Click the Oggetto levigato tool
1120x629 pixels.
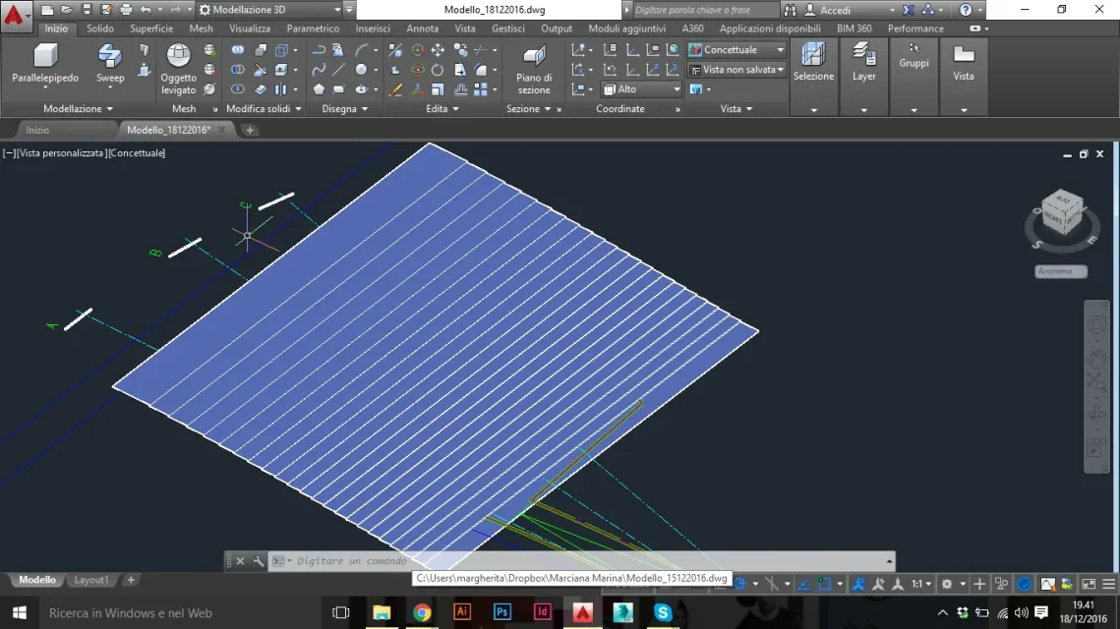click(x=178, y=69)
